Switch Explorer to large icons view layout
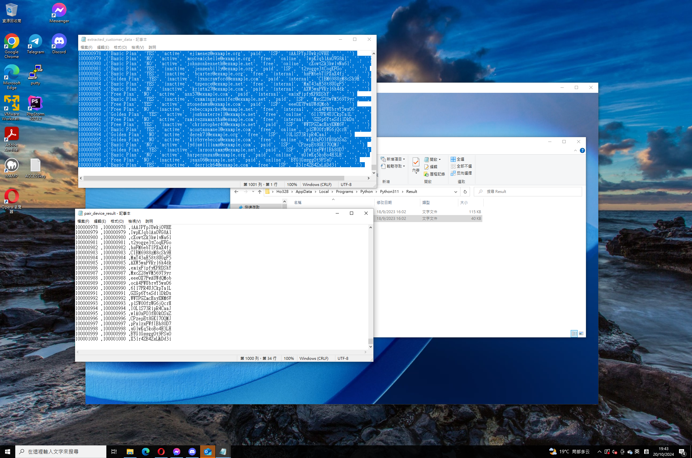This screenshot has width=692, height=458. coord(581,334)
